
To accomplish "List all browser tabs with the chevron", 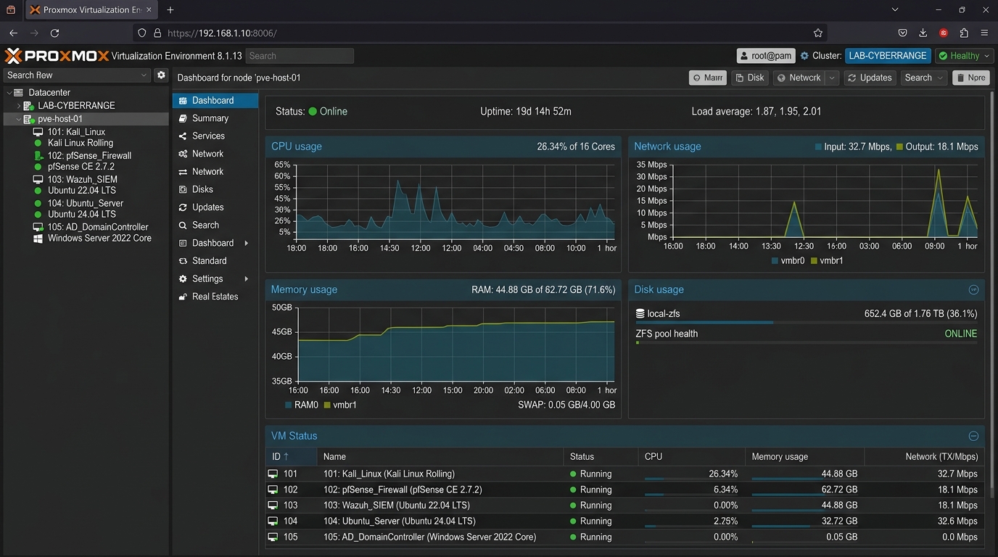I will 895,10.
